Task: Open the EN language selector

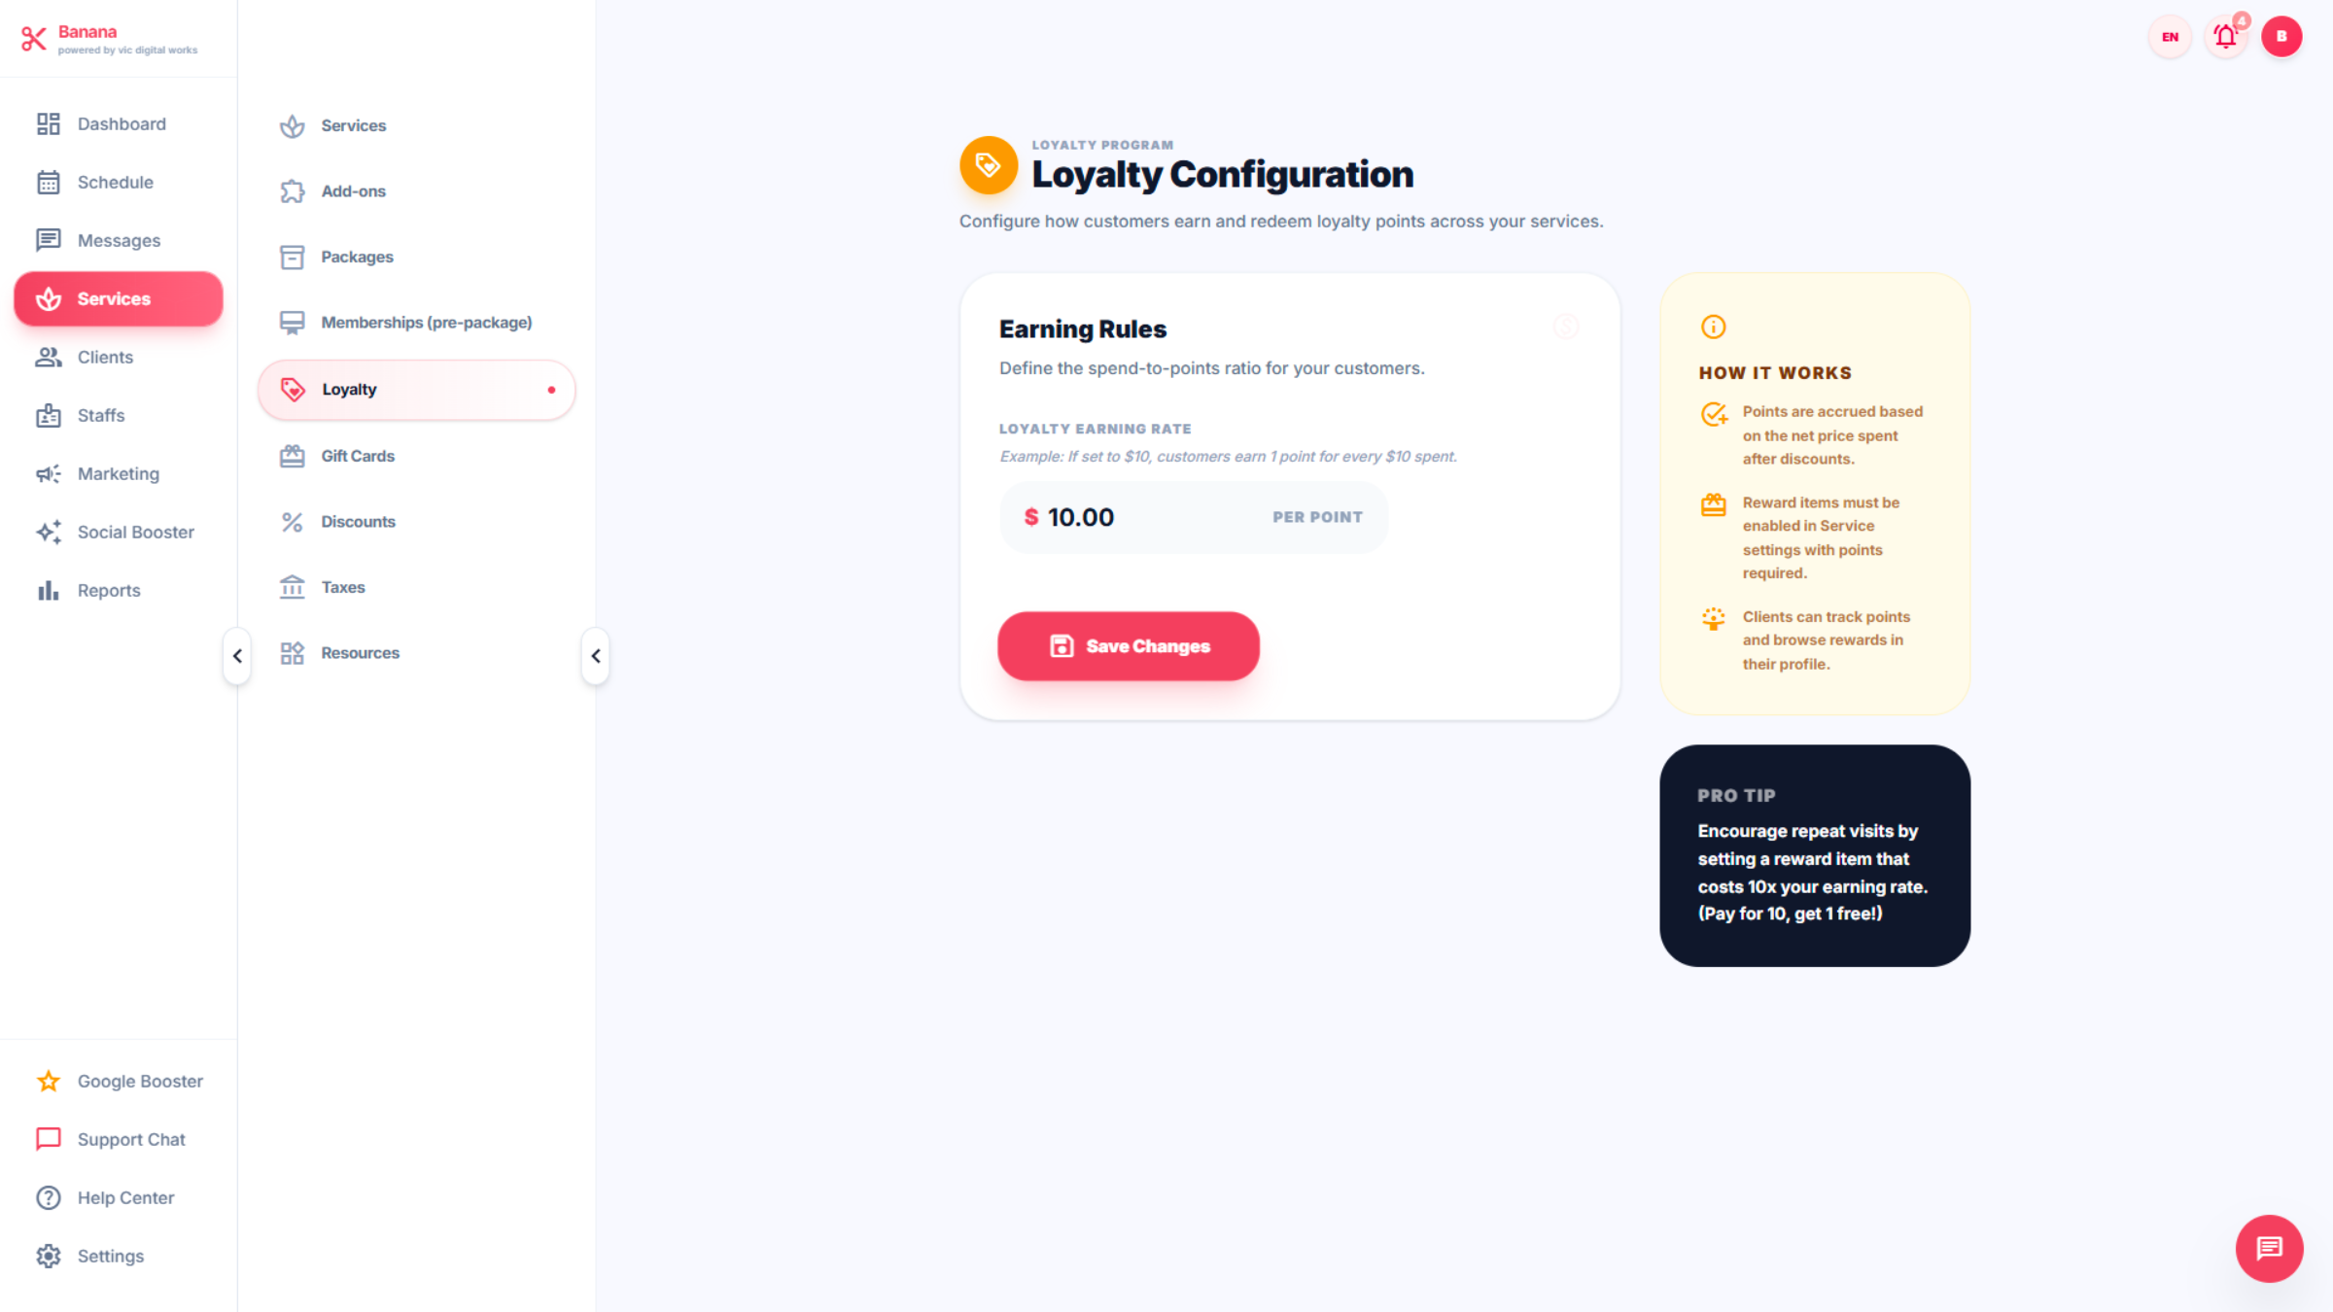Action: [2170, 37]
